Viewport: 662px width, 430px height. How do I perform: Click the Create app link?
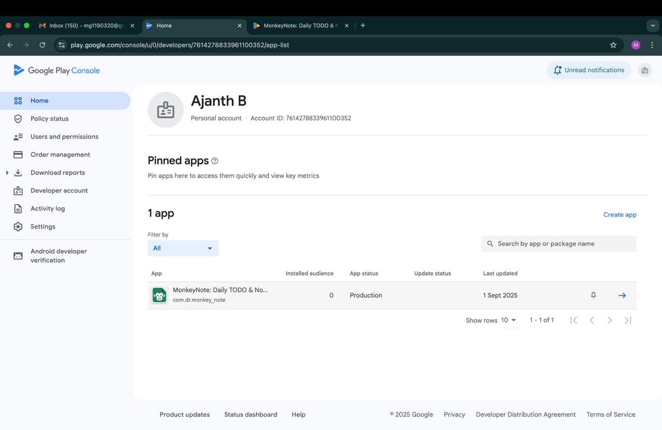click(x=620, y=214)
